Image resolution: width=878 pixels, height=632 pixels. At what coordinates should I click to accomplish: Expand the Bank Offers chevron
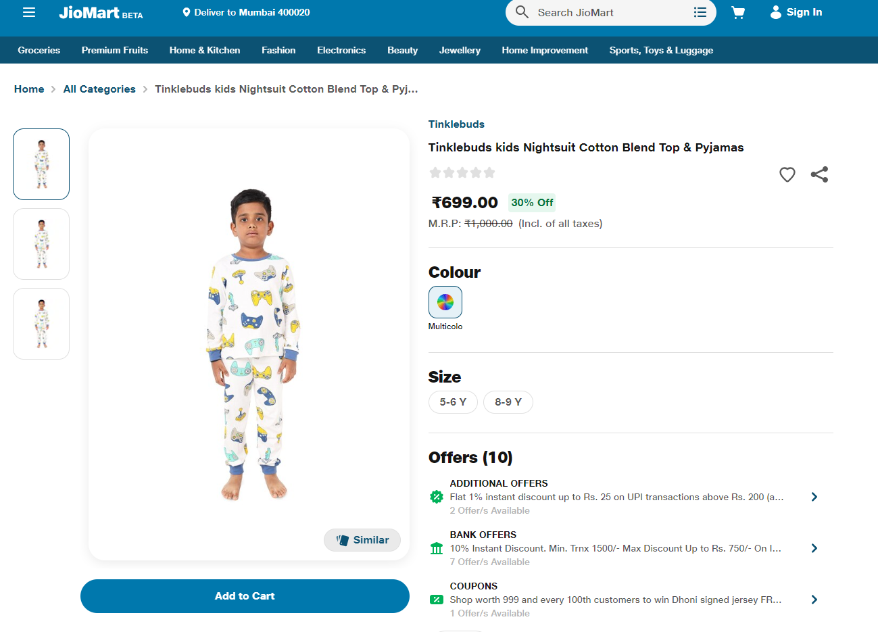point(814,548)
